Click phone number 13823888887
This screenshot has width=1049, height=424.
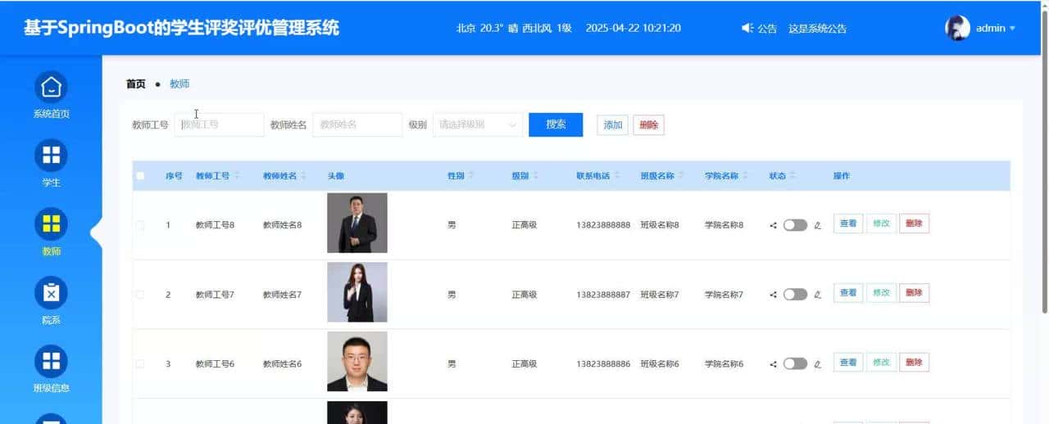pos(603,295)
